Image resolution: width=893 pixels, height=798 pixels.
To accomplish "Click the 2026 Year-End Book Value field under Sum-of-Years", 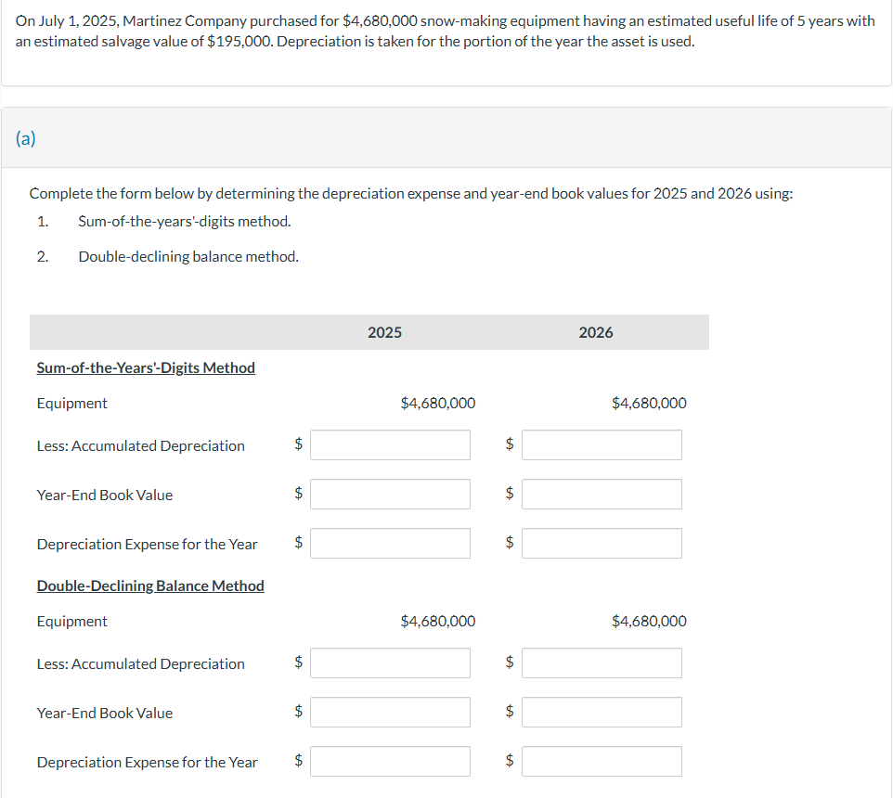I will (x=602, y=494).
